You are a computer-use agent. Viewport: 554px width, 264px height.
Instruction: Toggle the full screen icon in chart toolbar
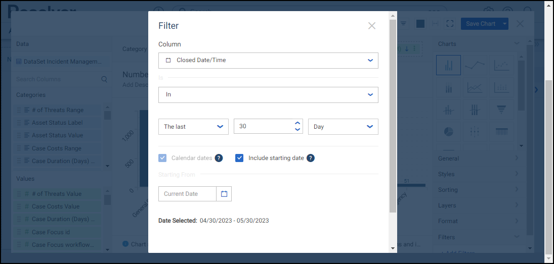450,24
